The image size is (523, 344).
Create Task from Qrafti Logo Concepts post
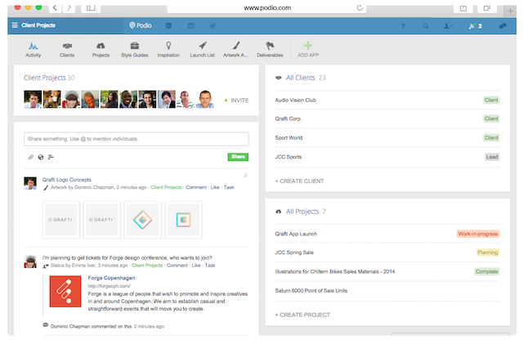pos(229,187)
